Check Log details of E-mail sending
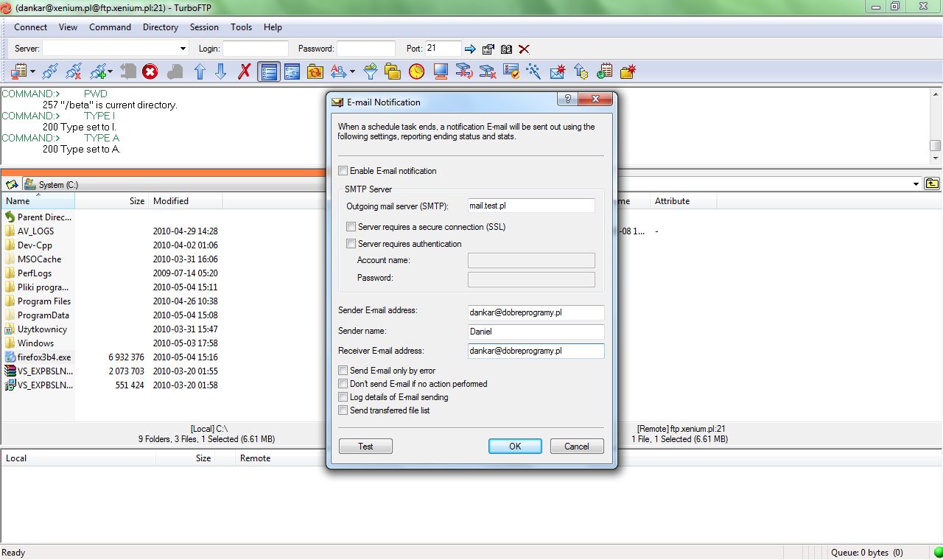Screen dimensions: 943x560 [x=343, y=397]
